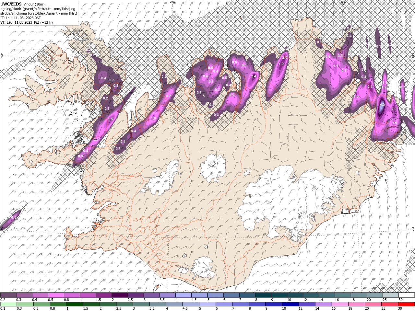Click the deep blue lower swatch between 10 and 12

pyautogui.click(x=290, y=304)
